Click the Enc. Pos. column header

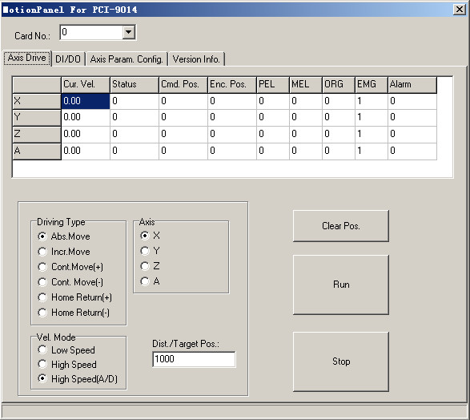point(232,85)
